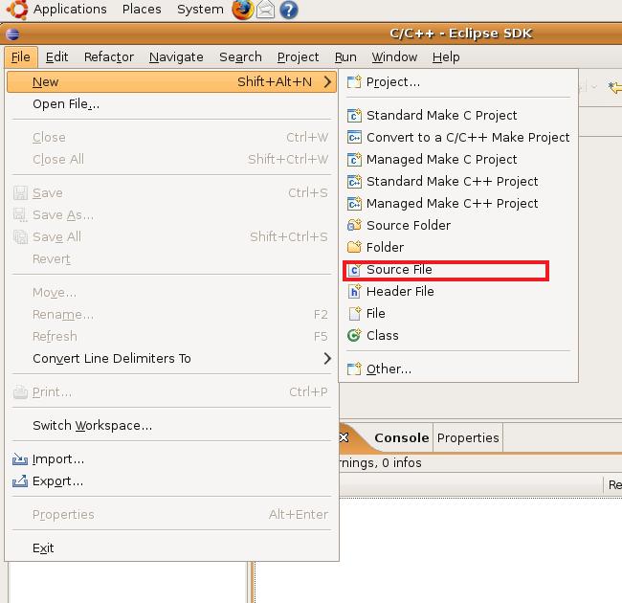
Task: Click the Standard Make C++ Project icon
Action: pos(354,181)
